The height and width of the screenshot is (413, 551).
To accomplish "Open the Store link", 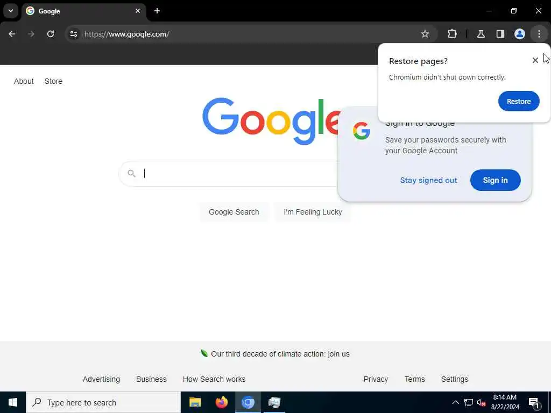I will 53,81.
